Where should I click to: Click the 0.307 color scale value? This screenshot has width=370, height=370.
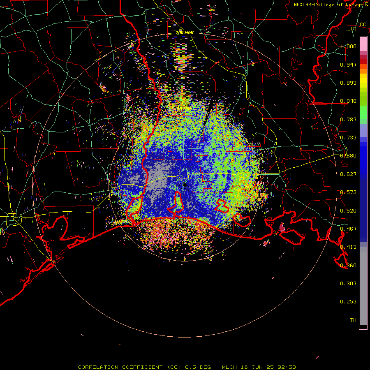pyautogui.click(x=348, y=284)
